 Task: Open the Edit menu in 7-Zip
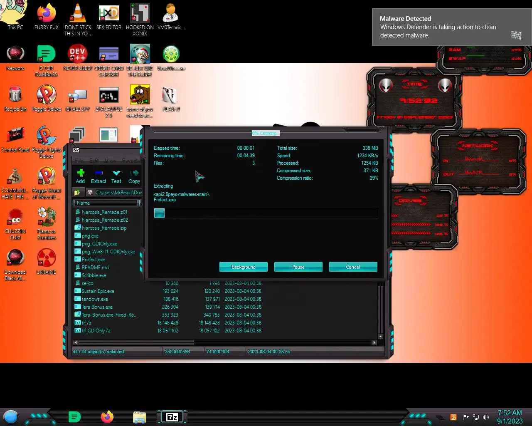[x=94, y=161]
